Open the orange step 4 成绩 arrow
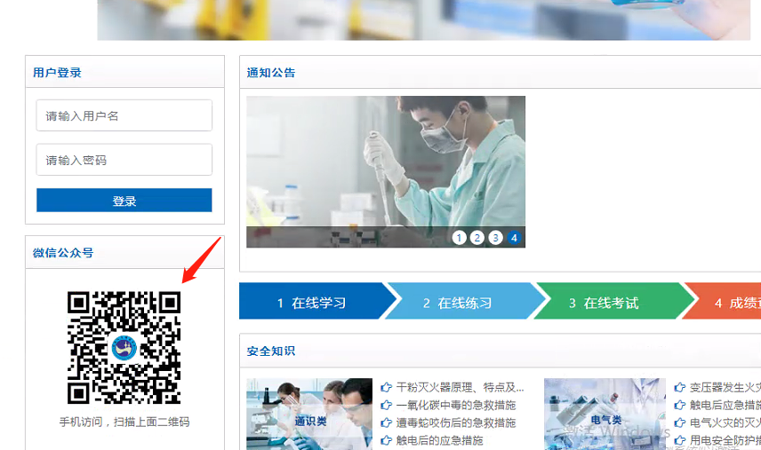The image size is (761, 450). tap(729, 303)
